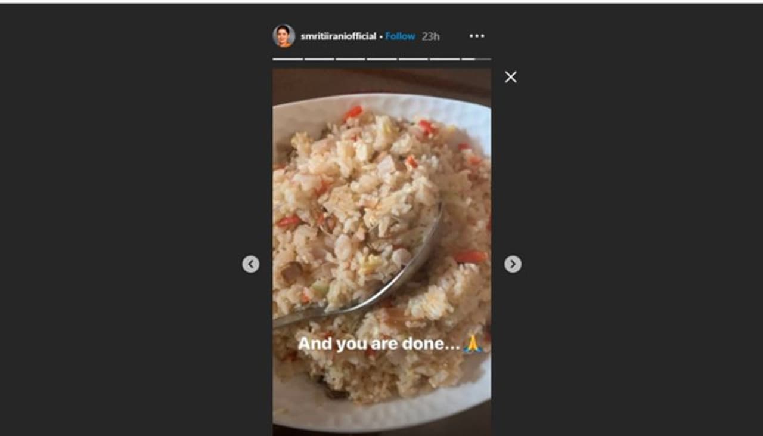763x436 pixels.
Task: Click the dark backdrop outside the story
Action: 119,239
